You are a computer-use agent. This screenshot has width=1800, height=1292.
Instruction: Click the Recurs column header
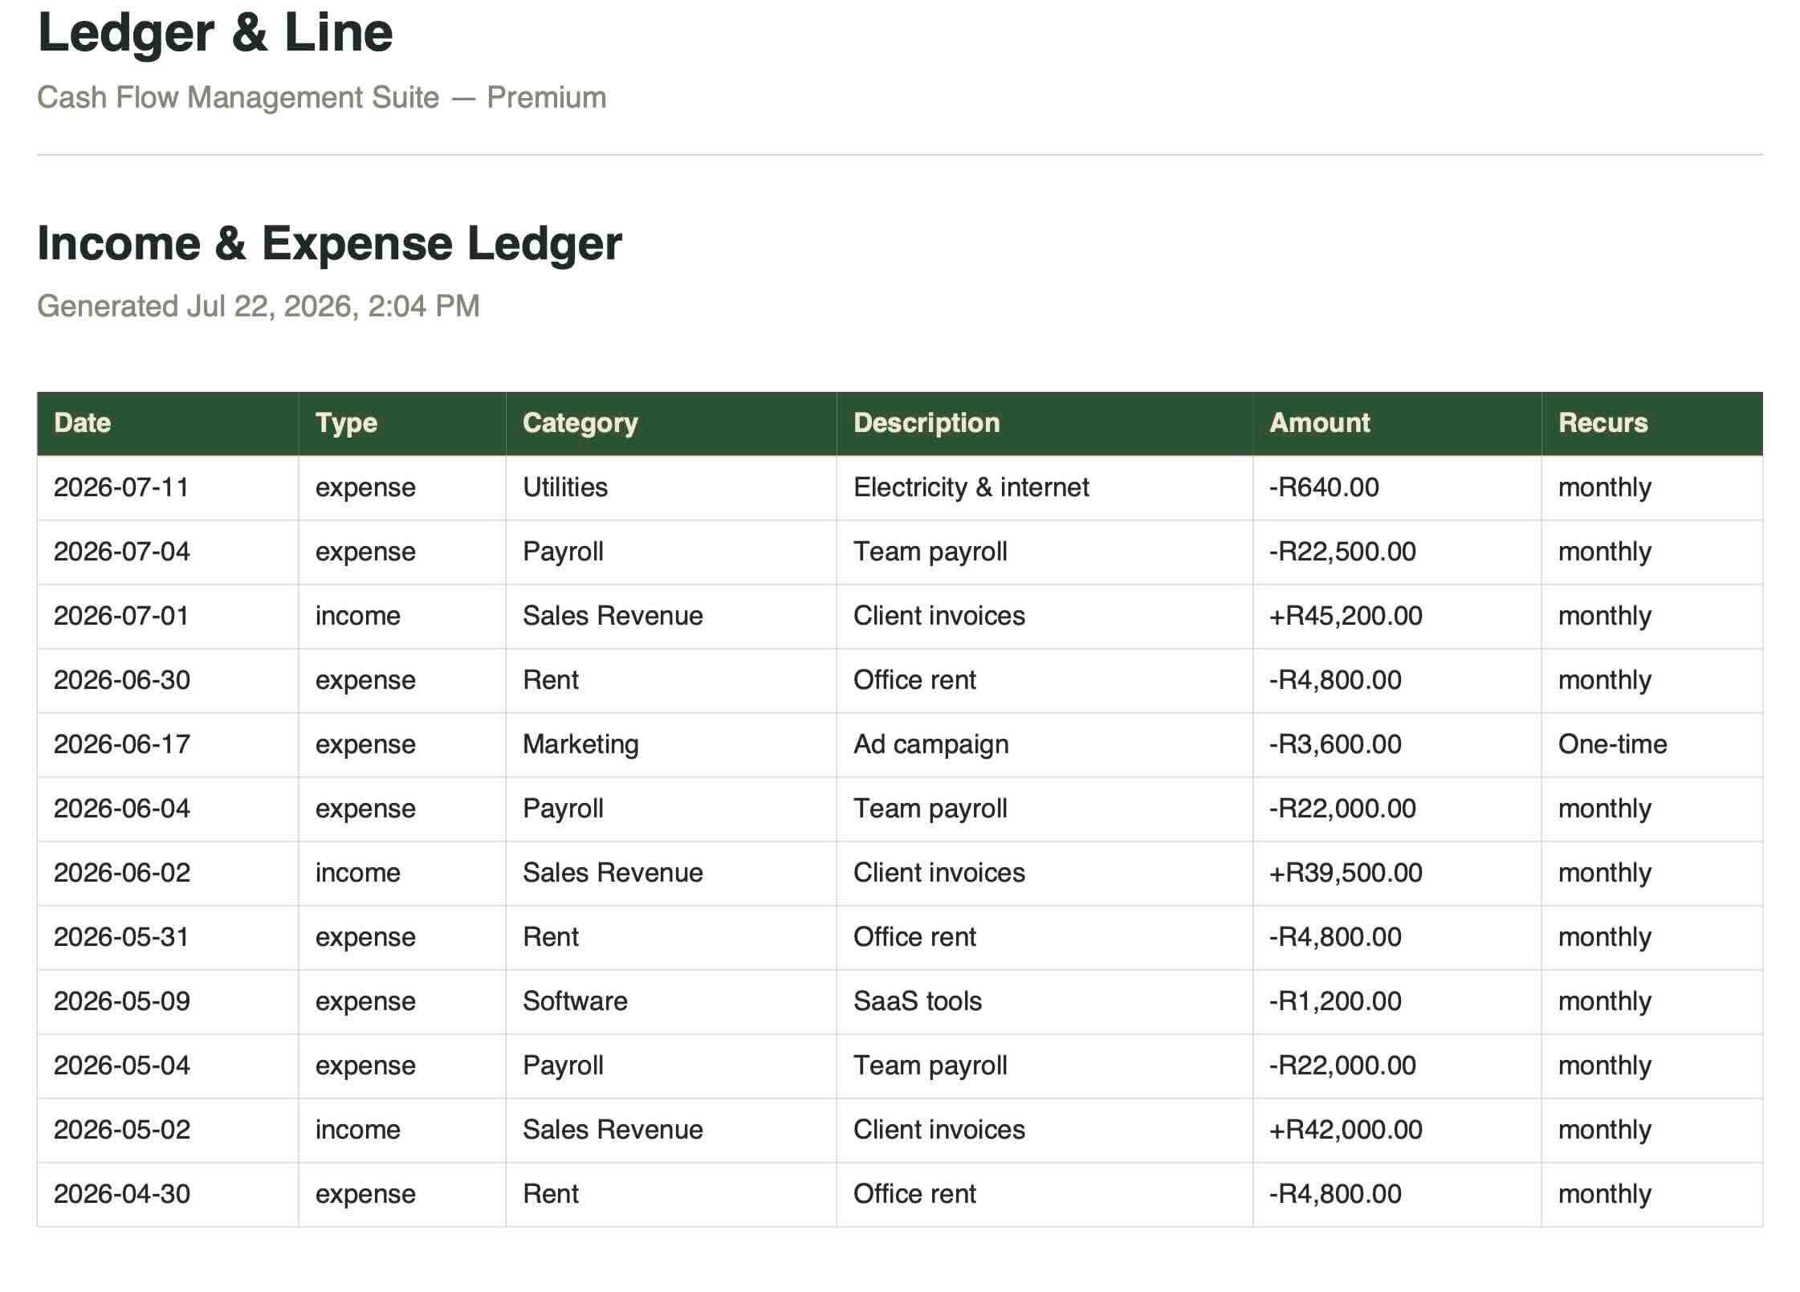point(1652,423)
